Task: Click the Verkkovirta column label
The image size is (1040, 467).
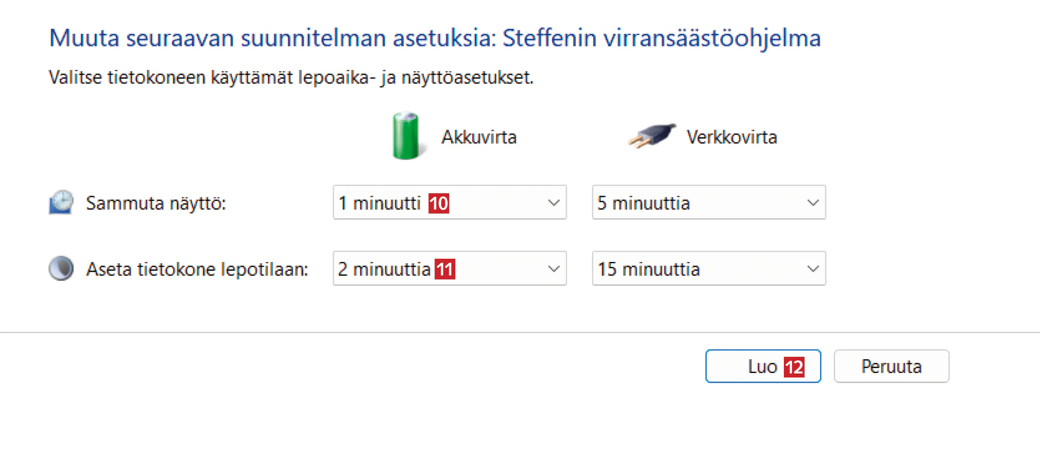Action: pyautogui.click(x=731, y=137)
